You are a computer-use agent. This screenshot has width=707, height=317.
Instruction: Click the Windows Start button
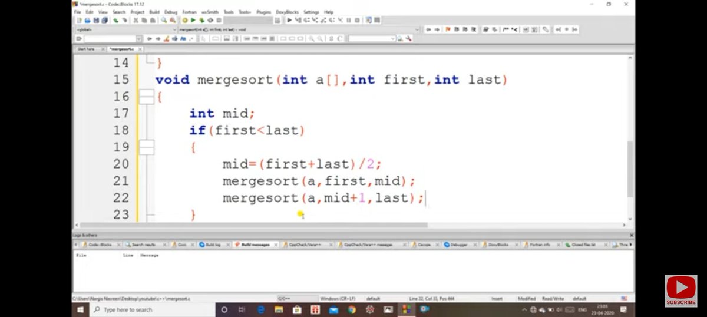(x=80, y=309)
